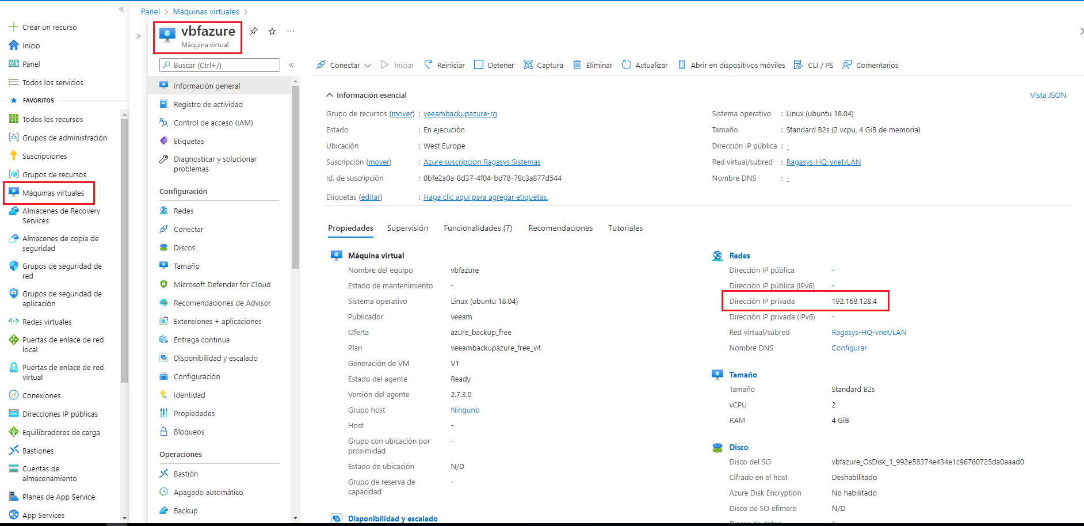Click the chevron at the far right edge
The width and height of the screenshot is (1084, 526).
coord(1081,31)
